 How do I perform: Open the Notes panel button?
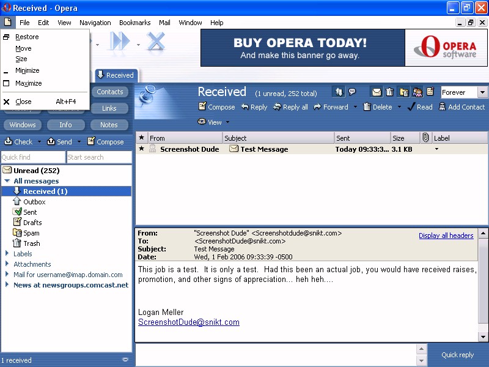coord(109,125)
